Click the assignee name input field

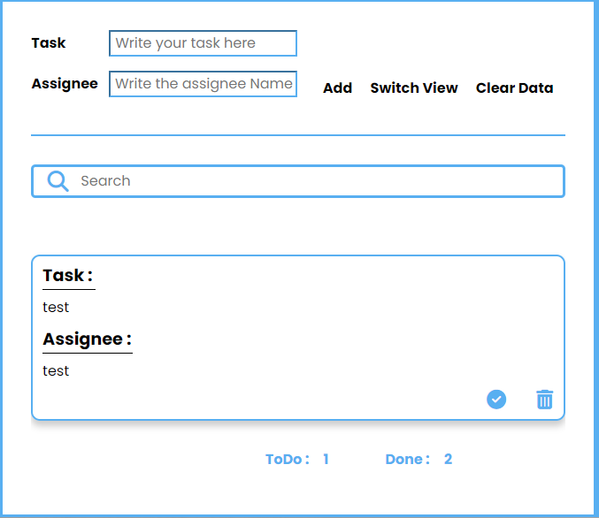203,84
